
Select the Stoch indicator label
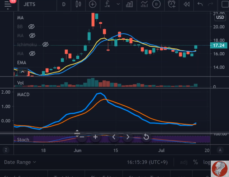[23, 140]
